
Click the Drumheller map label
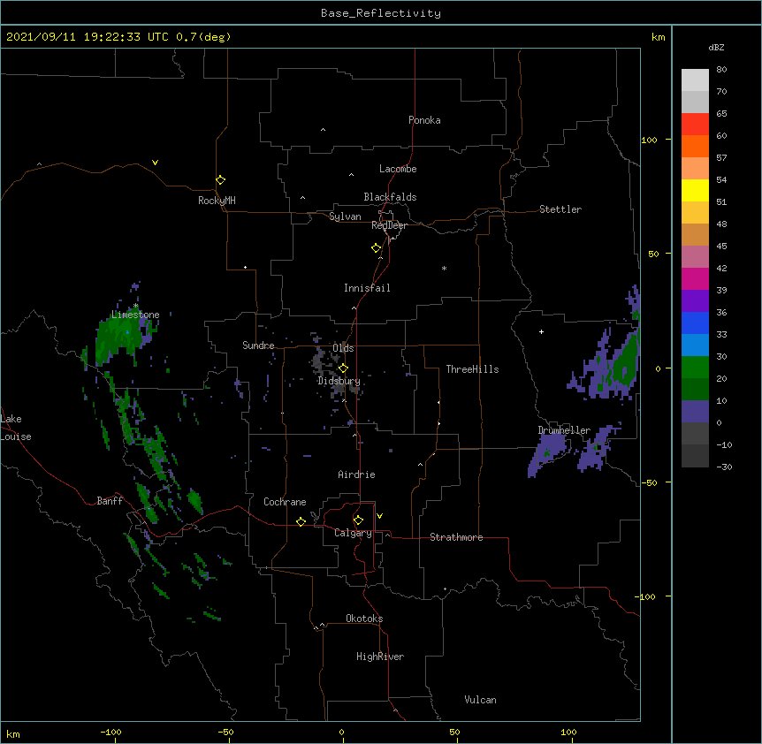564,430
